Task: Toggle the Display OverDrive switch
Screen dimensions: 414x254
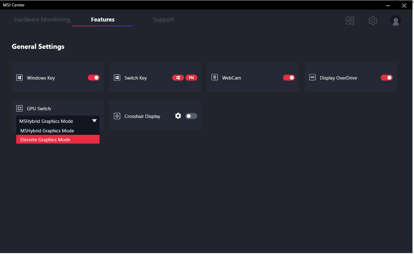Action: tap(387, 78)
